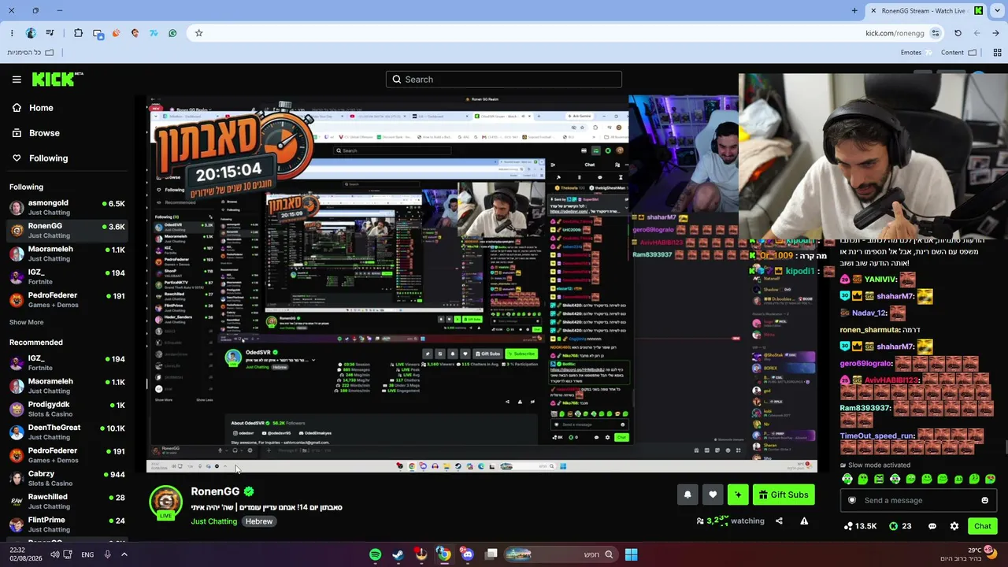Click the Gift Subs button
The height and width of the screenshot is (567, 1008).
(784, 495)
